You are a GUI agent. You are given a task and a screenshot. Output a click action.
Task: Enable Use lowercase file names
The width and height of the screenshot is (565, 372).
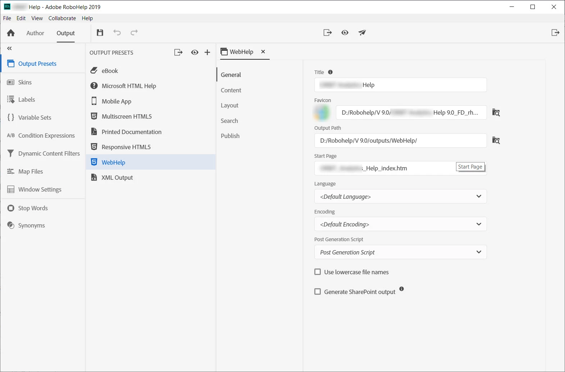click(x=318, y=272)
